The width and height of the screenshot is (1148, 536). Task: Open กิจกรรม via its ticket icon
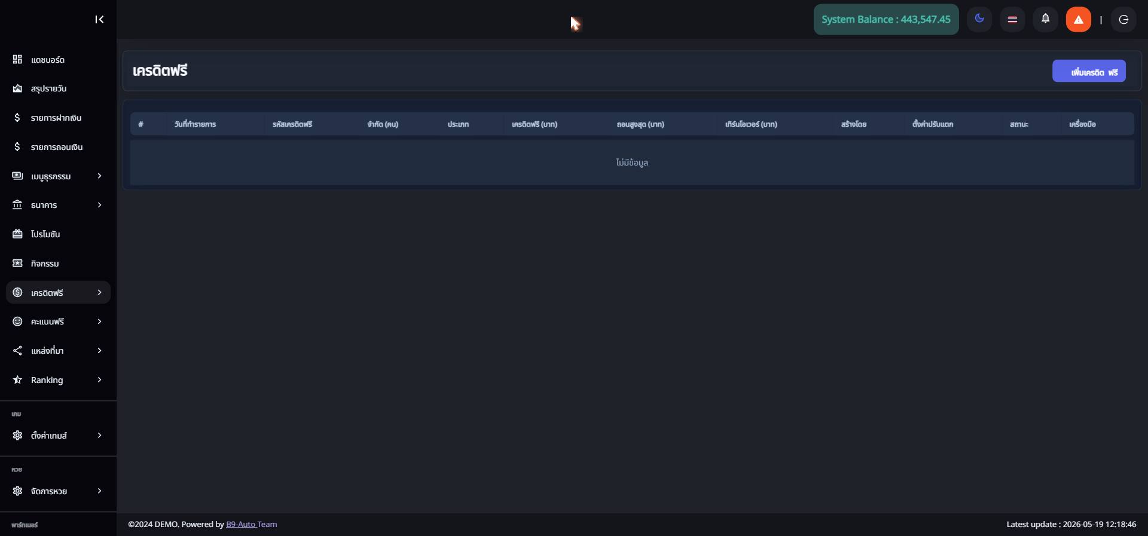click(17, 264)
